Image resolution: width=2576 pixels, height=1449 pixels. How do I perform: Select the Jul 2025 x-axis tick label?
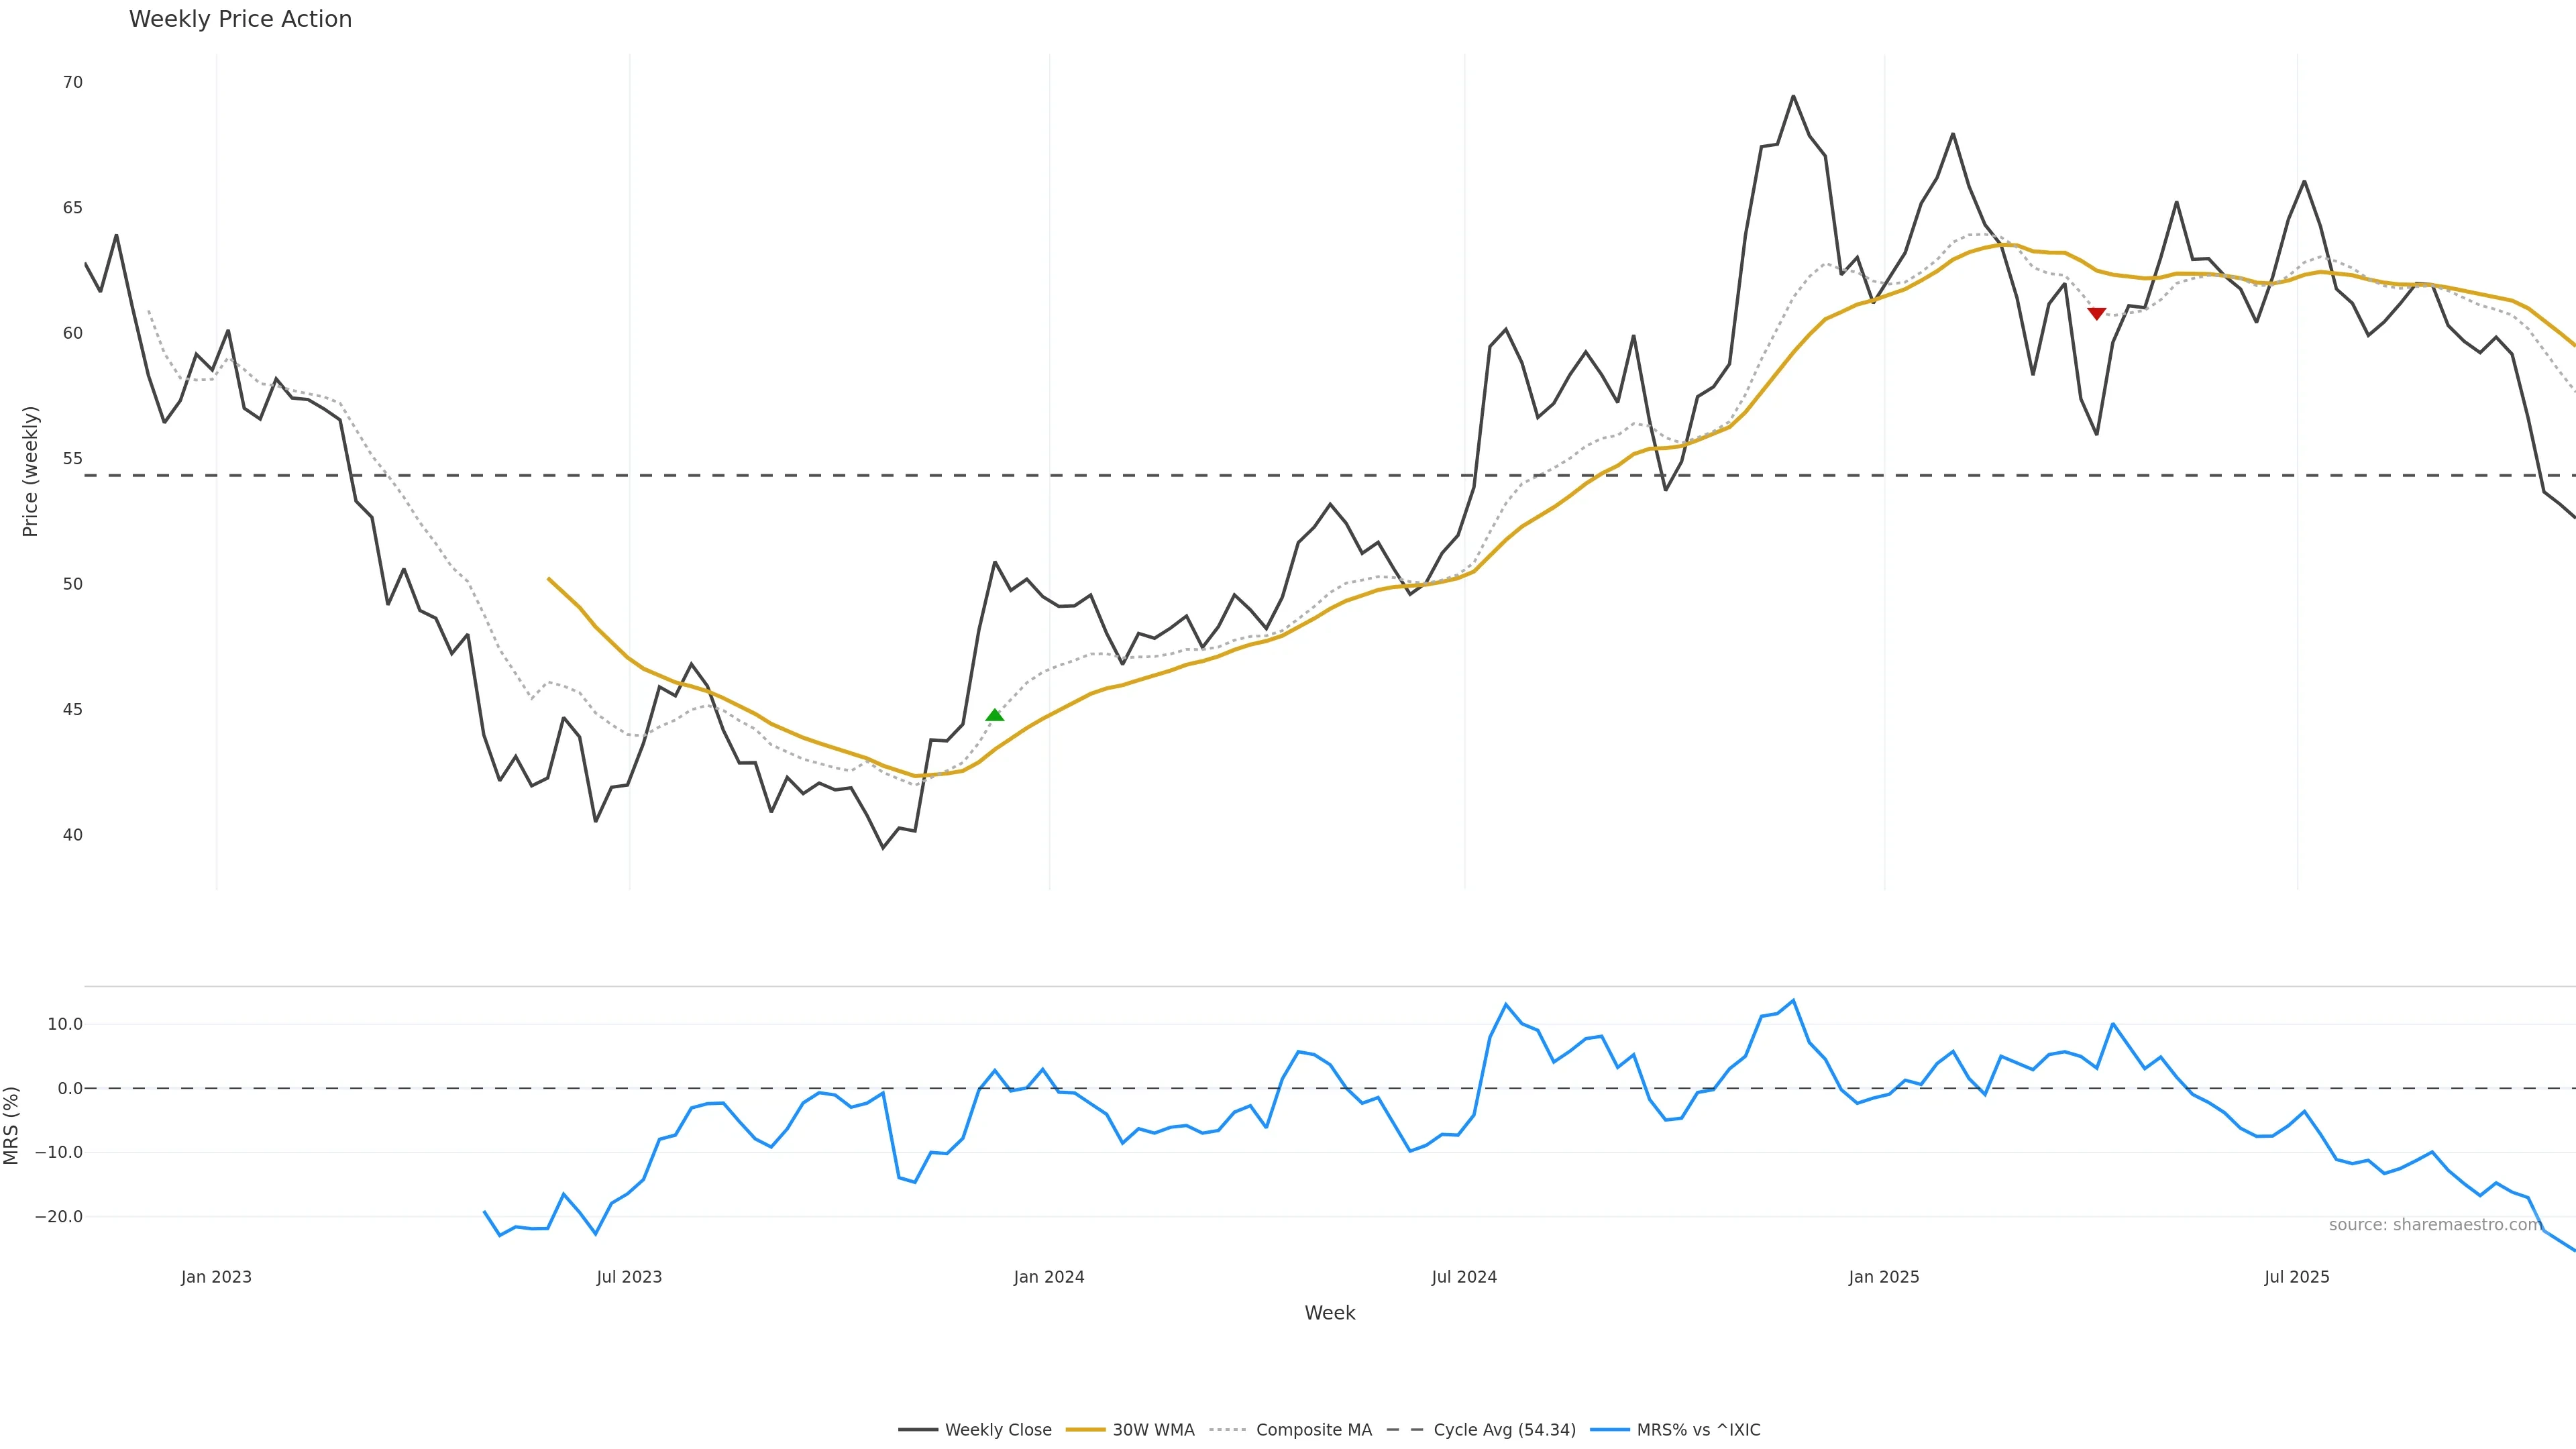[x=2296, y=1277]
